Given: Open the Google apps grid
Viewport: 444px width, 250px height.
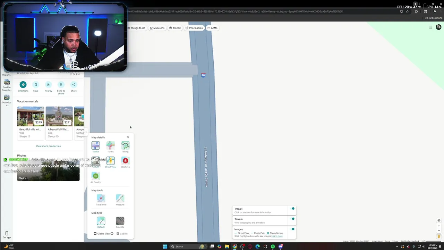Looking at the screenshot, I should pyautogui.click(x=430, y=27).
